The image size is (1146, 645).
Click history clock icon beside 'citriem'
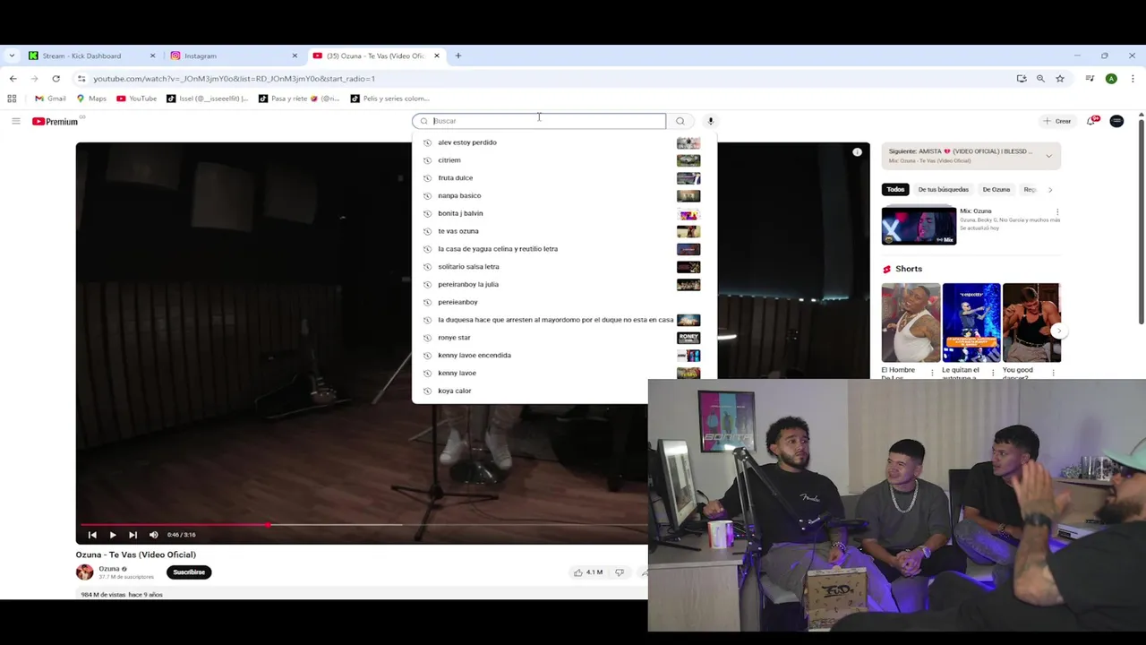click(x=427, y=160)
